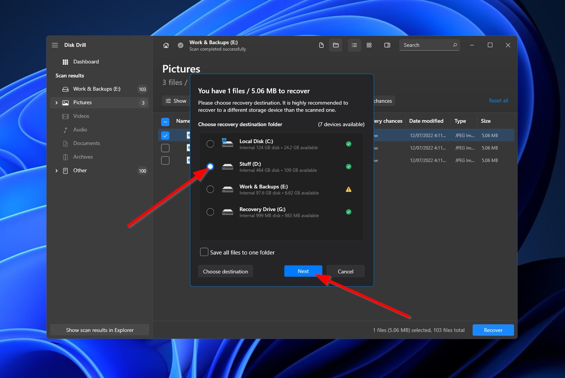
Task: Select the Stuff (D:) radio button
Action: (x=210, y=167)
